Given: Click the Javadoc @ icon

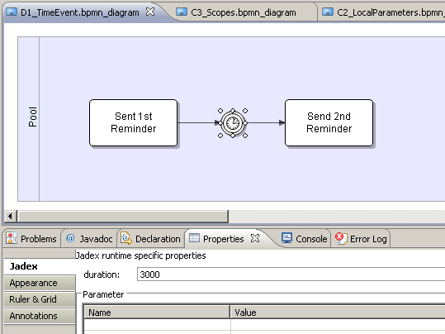Looking at the screenshot, I should coord(70,238).
